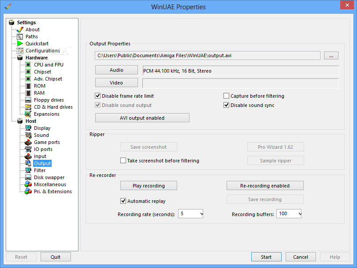The image size is (357, 268).
Task: Enable Capture before filtering
Action: (226, 96)
